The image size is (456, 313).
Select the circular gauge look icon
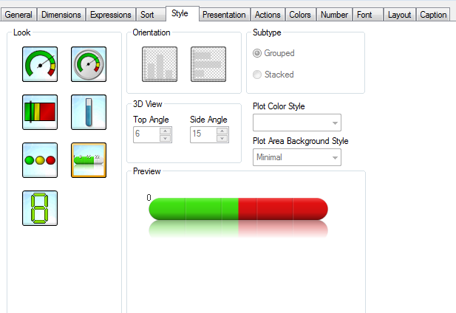pyautogui.click(x=41, y=64)
